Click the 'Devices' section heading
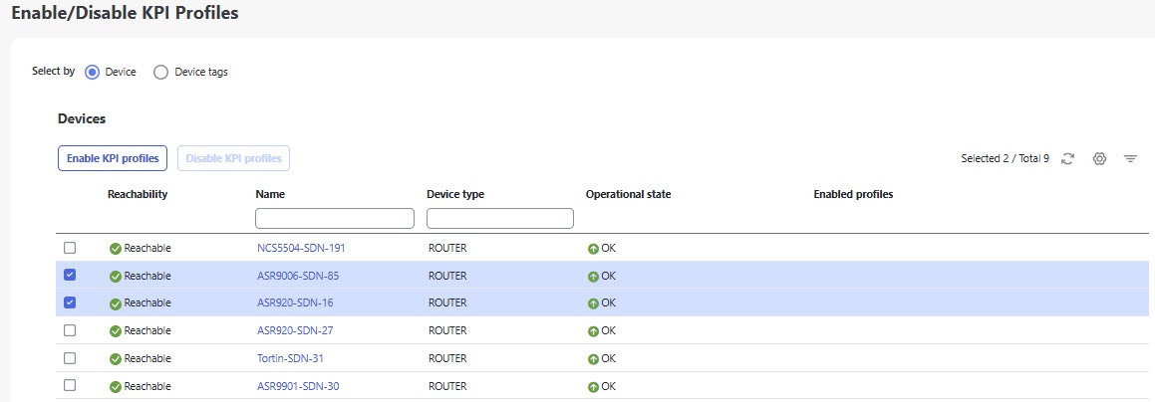 tap(82, 118)
